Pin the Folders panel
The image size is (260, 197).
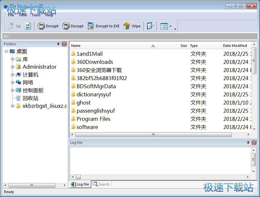point(58,44)
